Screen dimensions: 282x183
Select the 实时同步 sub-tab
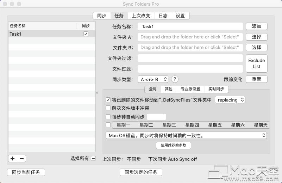(x=217, y=89)
